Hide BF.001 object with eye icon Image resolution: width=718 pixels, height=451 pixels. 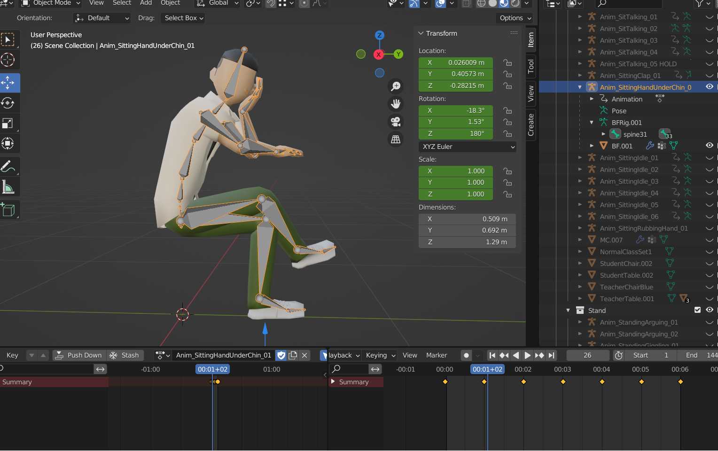(x=710, y=146)
